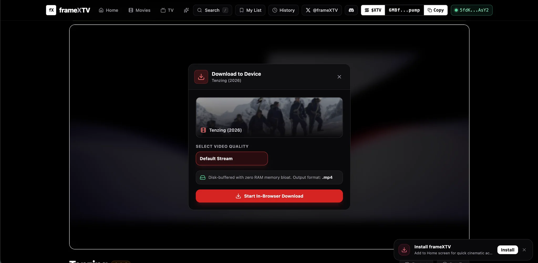Viewport: 538px width, 263px height.
Task: Click the sparkles AI icon in navbar
Action: coord(186,10)
